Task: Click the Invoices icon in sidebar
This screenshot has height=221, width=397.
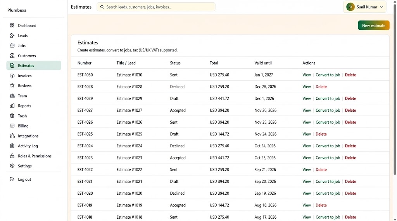Action: tap(12, 76)
